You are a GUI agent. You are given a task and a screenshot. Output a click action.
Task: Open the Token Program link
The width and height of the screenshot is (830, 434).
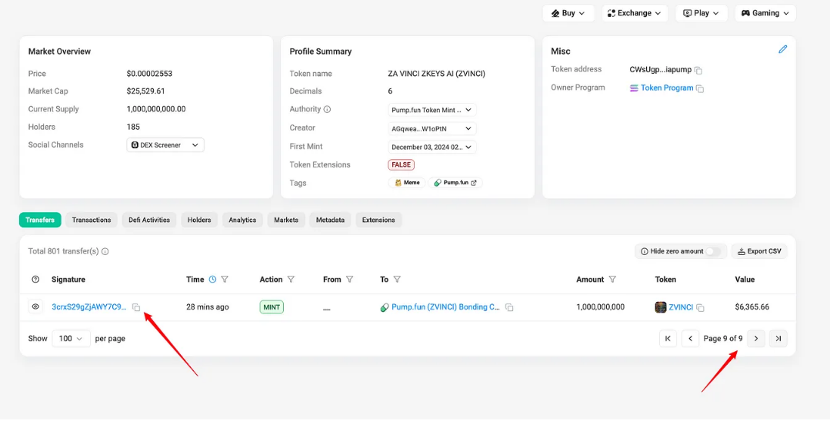[666, 88]
